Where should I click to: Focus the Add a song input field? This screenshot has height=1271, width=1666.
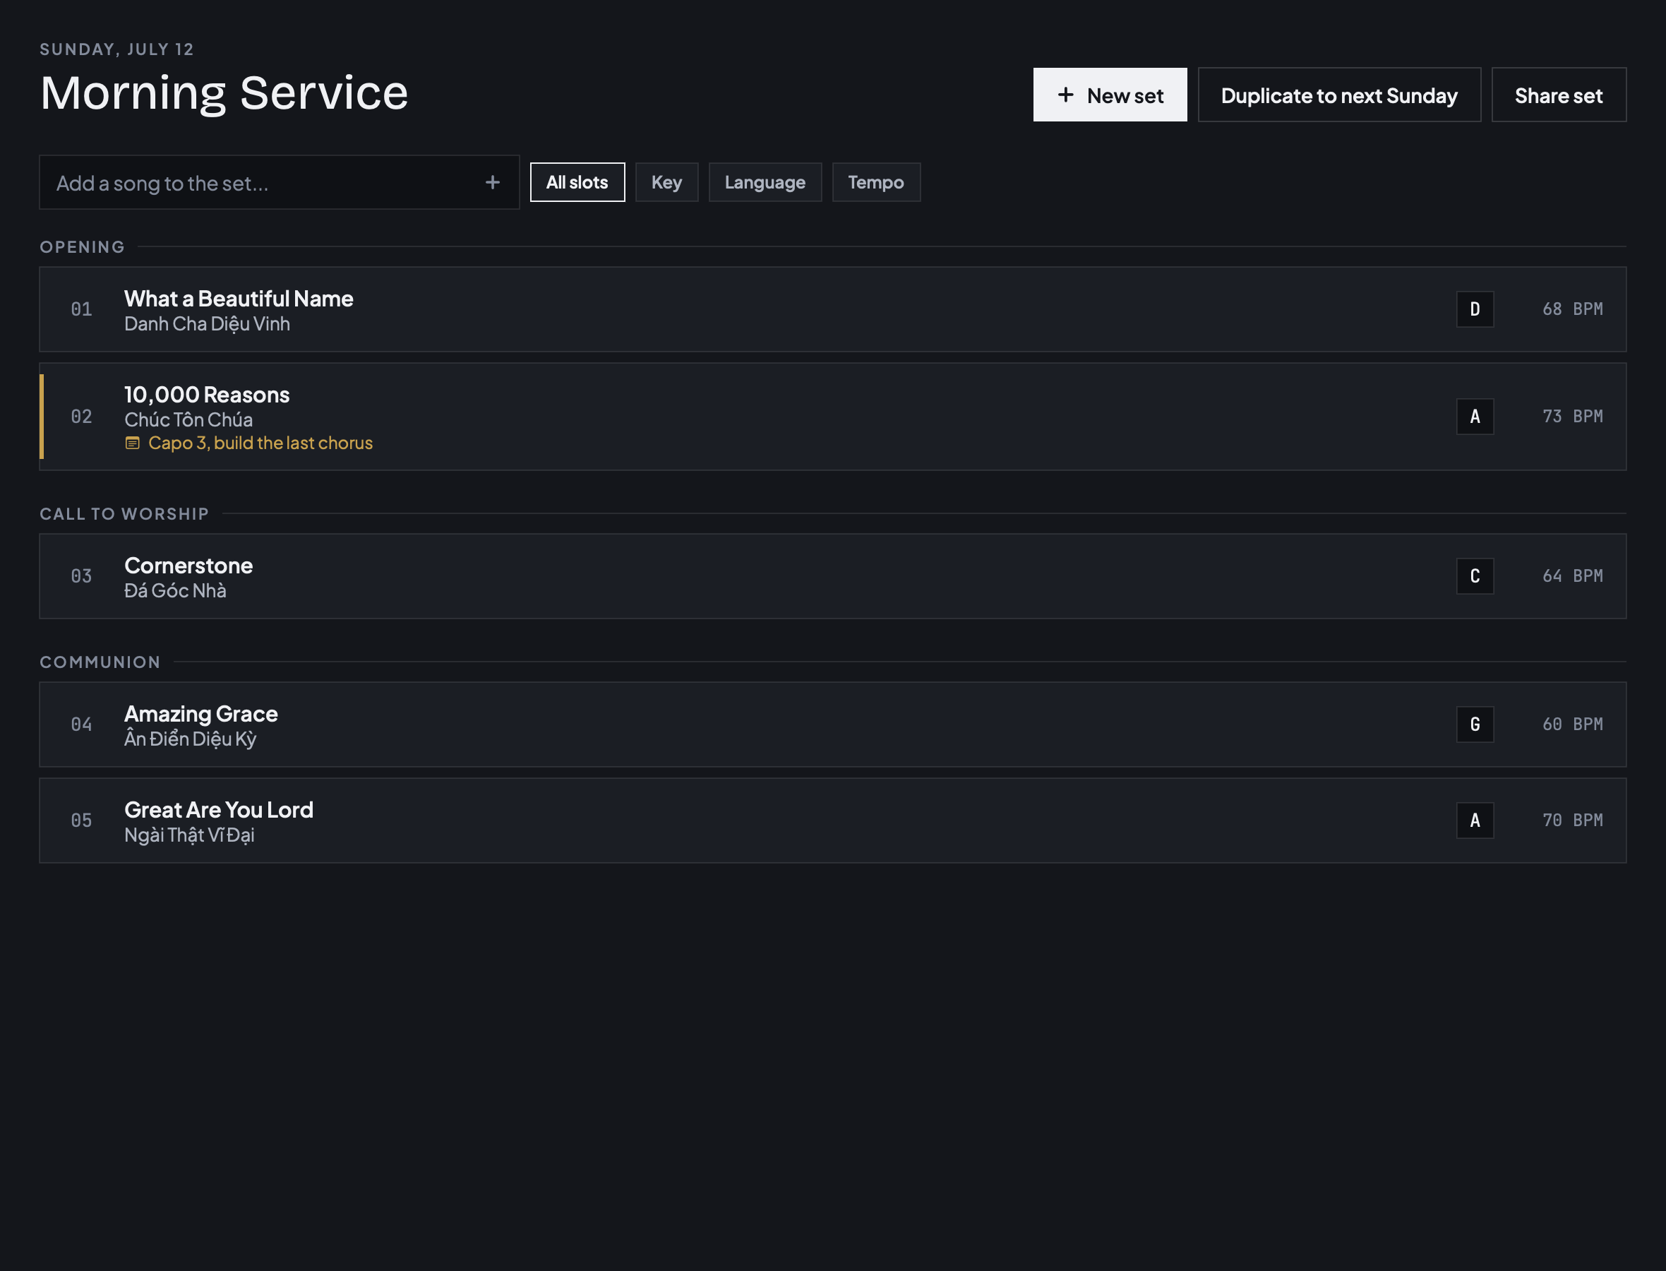tap(279, 182)
